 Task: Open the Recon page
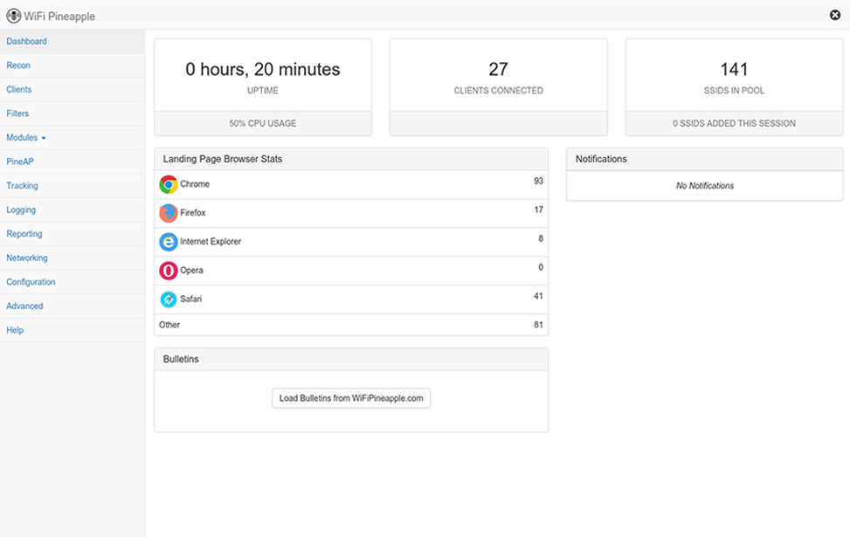coord(18,65)
